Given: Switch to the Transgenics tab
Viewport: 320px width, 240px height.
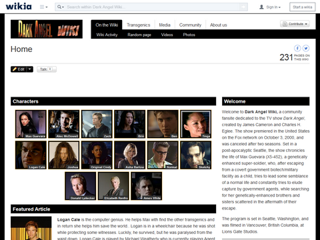Looking at the screenshot, I should (x=139, y=25).
